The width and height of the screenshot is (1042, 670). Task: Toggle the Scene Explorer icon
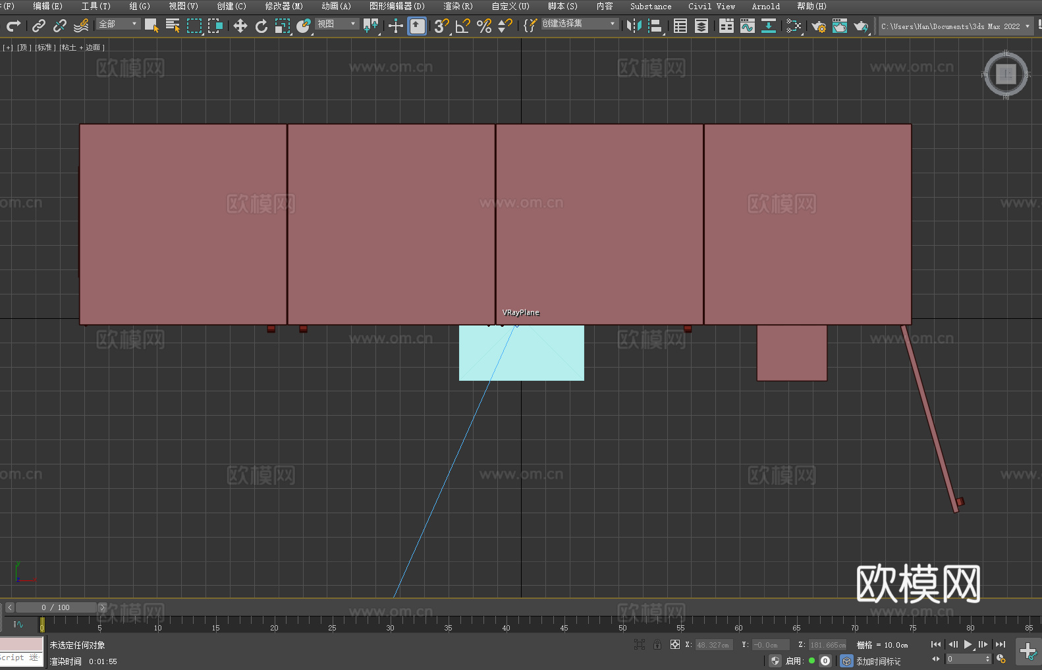[680, 26]
